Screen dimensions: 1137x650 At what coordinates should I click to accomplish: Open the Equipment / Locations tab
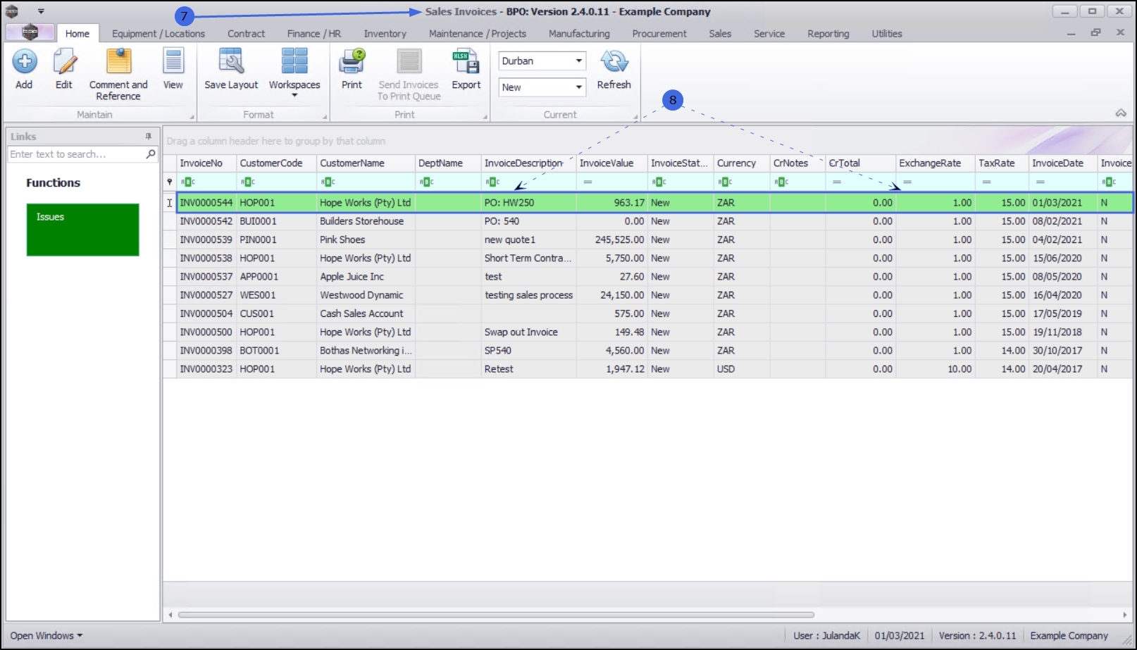tap(159, 34)
